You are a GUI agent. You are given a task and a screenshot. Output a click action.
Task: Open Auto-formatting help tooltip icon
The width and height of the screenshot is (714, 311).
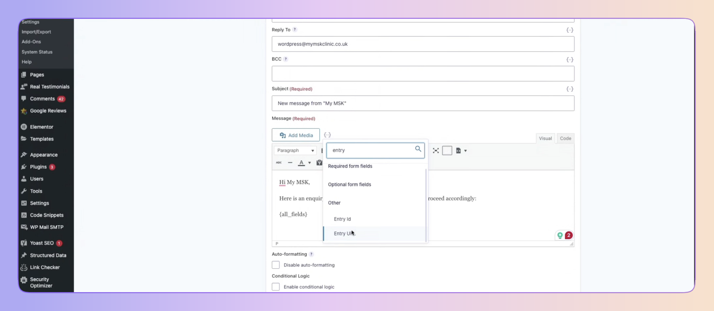311,254
